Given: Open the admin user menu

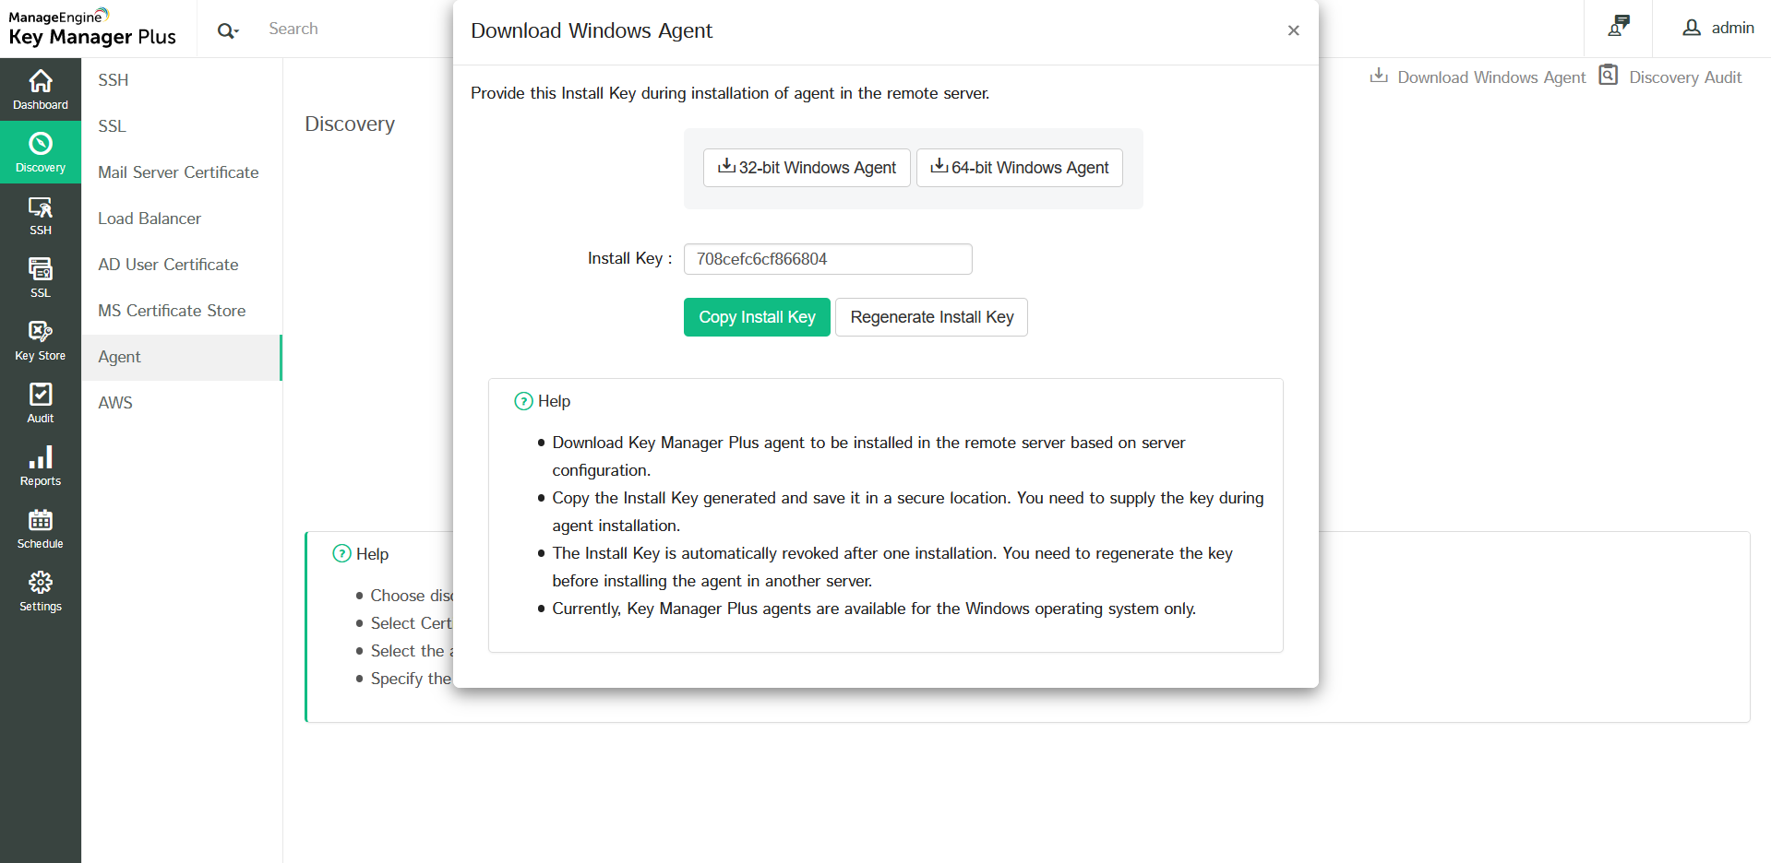Looking at the screenshot, I should point(1718,28).
